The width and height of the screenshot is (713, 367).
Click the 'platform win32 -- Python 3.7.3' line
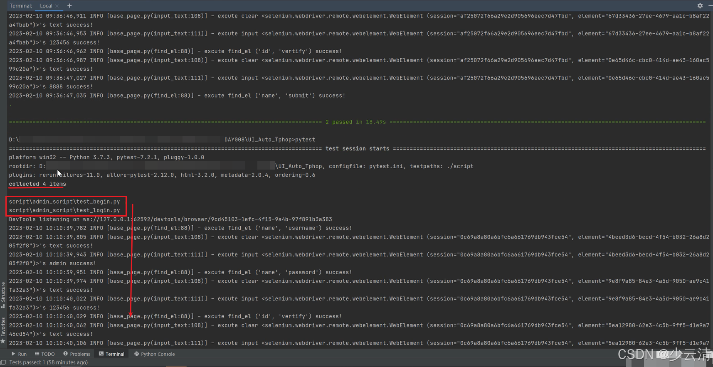pyautogui.click(x=106, y=157)
